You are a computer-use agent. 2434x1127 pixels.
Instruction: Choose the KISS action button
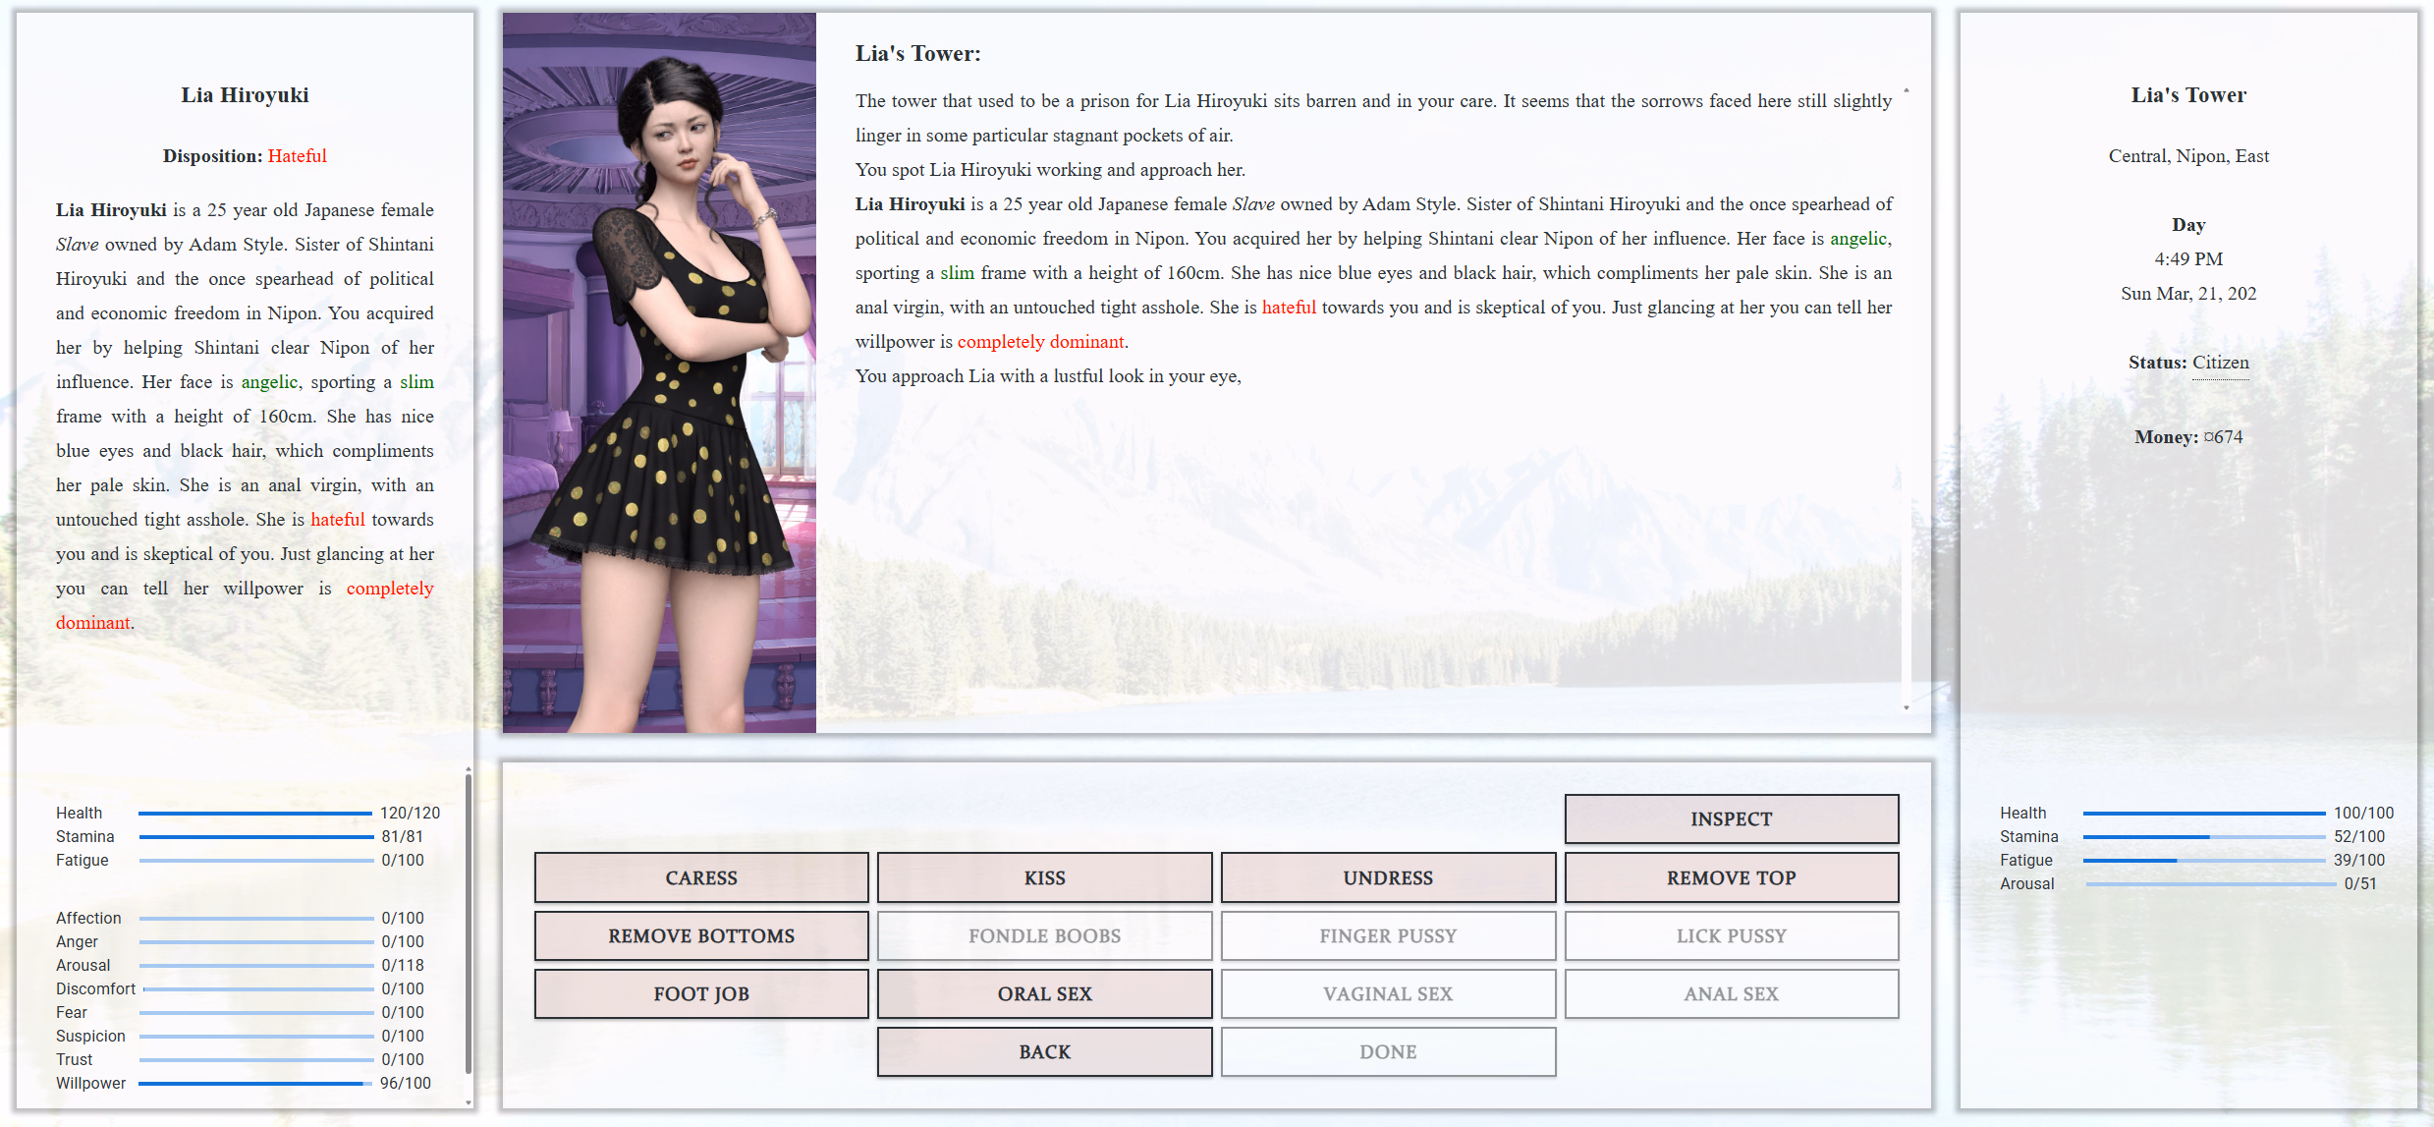[1044, 877]
